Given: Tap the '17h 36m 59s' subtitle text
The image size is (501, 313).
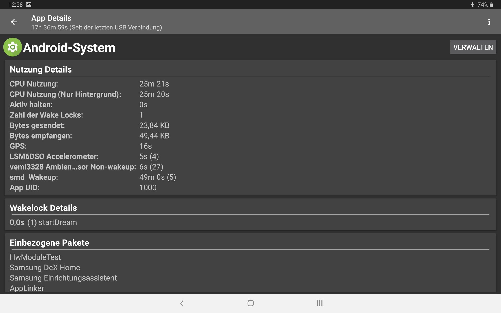Looking at the screenshot, I should click(49, 27).
